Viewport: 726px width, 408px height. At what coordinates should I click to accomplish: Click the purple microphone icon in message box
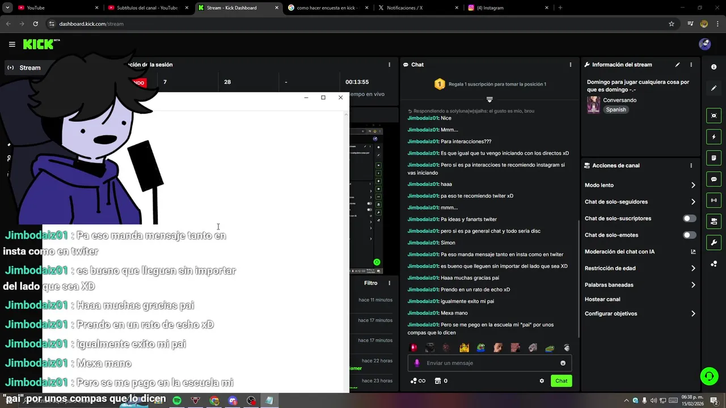[417, 363]
